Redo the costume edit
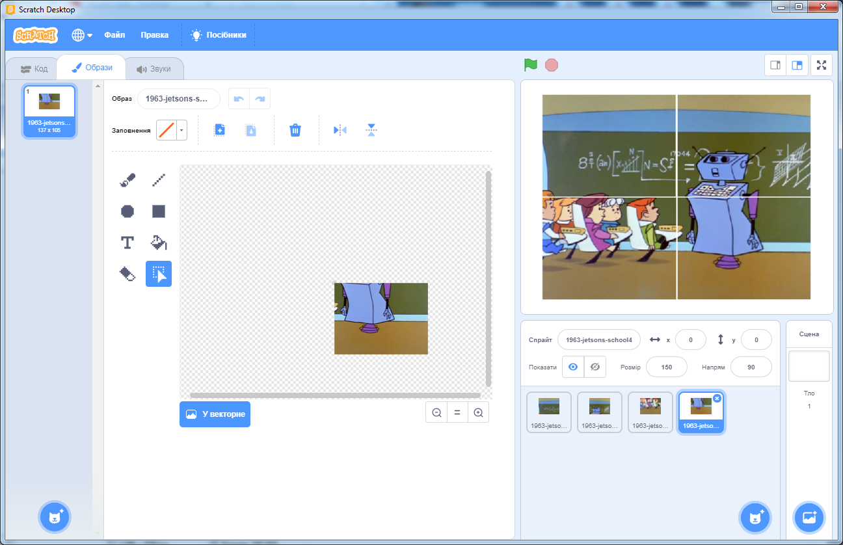Screen dimensions: 843x545 click(260, 99)
